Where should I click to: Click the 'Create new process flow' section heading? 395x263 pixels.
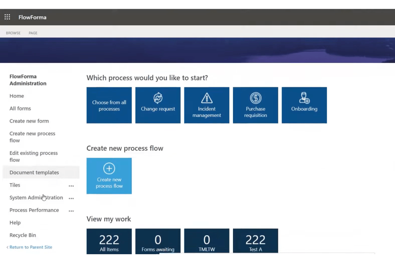125,148
